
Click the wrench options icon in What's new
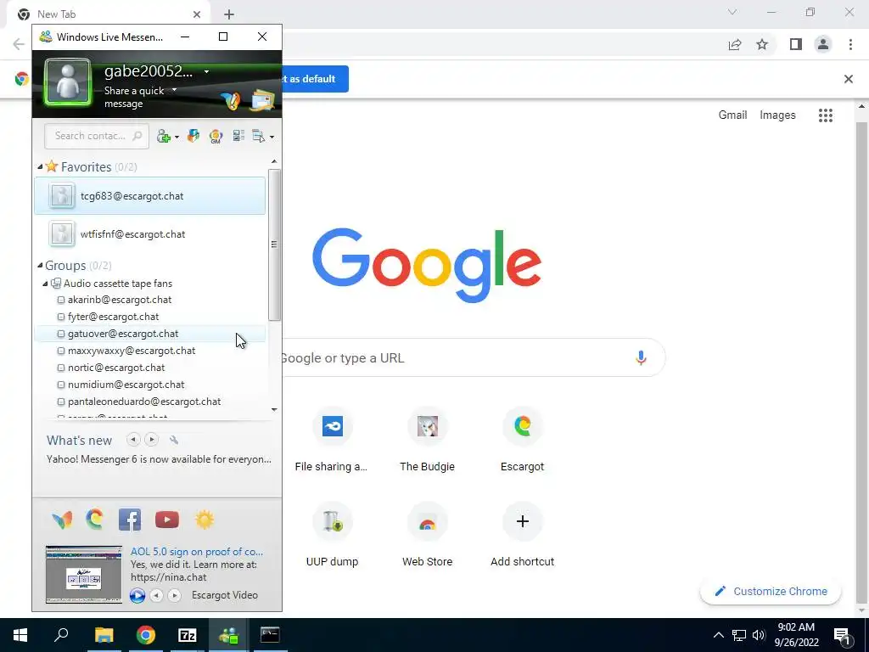174,440
